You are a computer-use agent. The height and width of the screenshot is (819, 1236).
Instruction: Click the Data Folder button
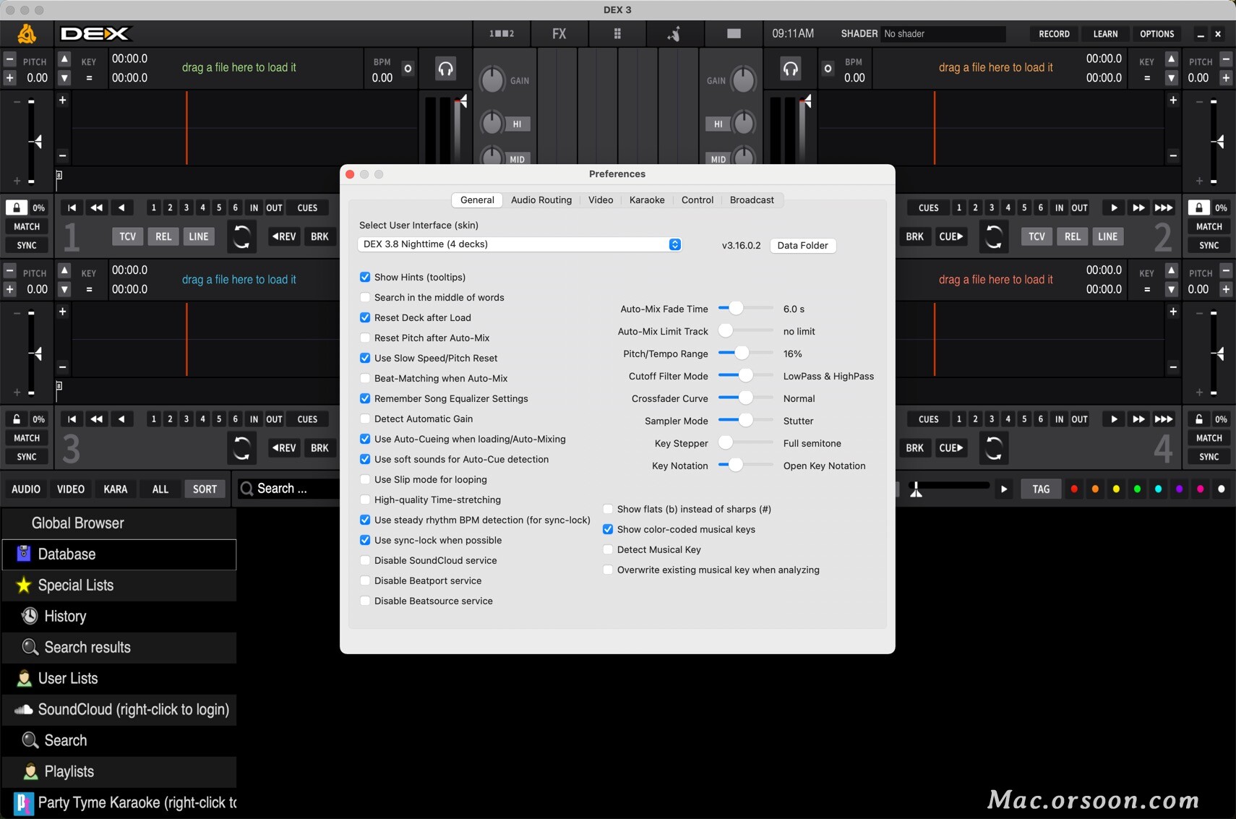tap(802, 245)
